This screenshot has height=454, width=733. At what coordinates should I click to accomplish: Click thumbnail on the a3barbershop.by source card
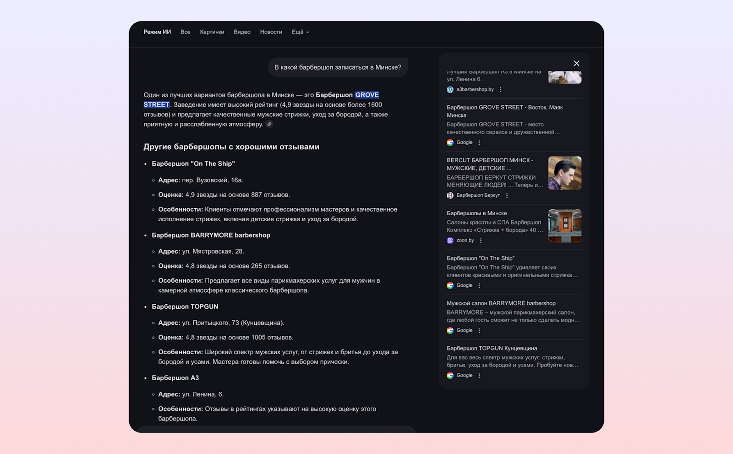(x=565, y=77)
